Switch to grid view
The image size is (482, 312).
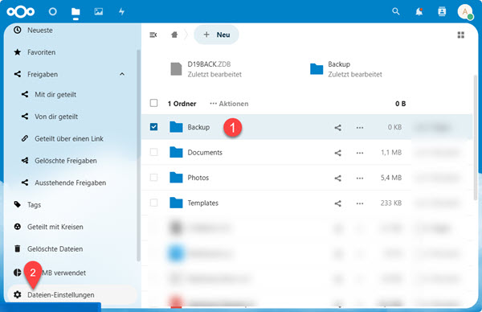coord(461,35)
